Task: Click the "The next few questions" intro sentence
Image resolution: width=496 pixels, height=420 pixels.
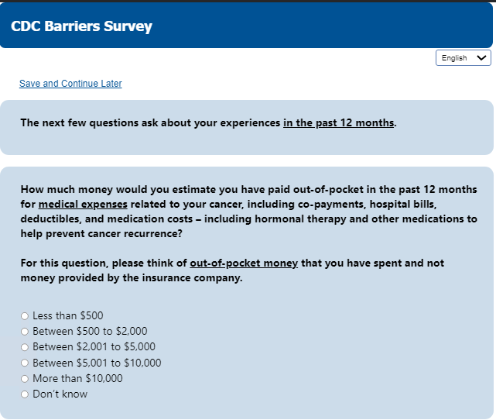Action: coord(151,122)
